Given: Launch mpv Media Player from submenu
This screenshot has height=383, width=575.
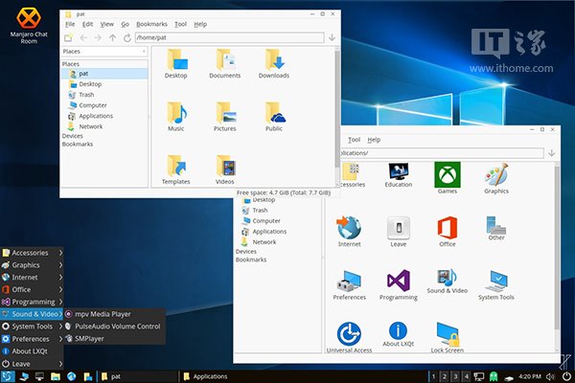Looking at the screenshot, I should [114, 314].
